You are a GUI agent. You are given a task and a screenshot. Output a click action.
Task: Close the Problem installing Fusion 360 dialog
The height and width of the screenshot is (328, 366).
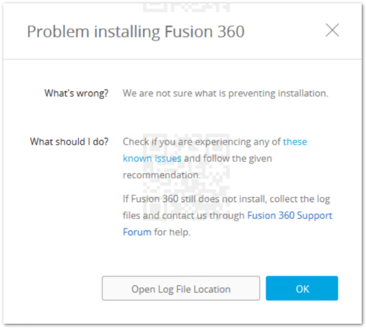(x=332, y=30)
